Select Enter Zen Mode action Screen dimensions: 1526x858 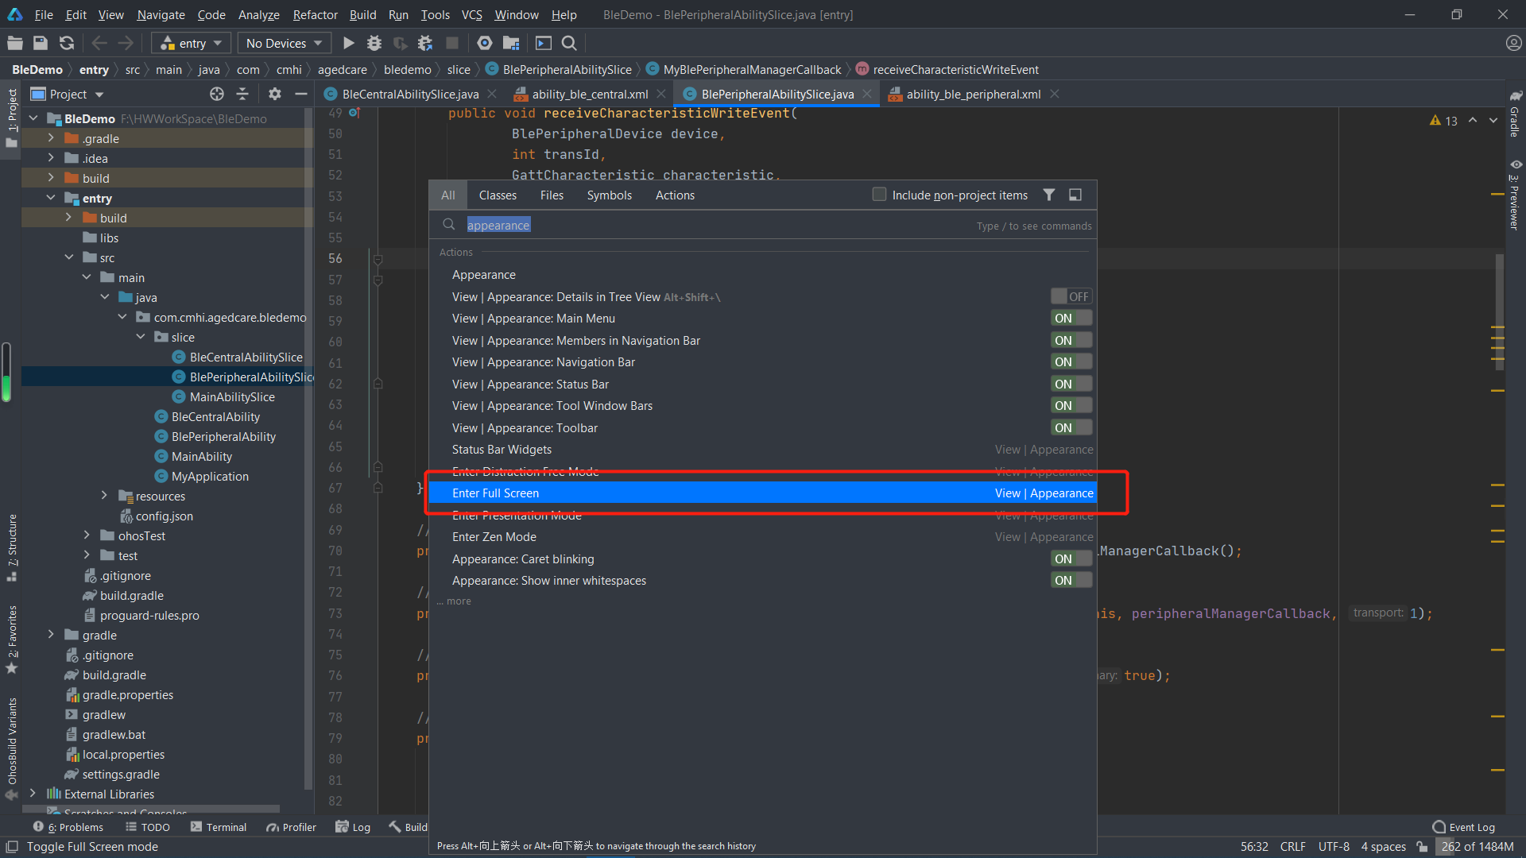[762, 537]
